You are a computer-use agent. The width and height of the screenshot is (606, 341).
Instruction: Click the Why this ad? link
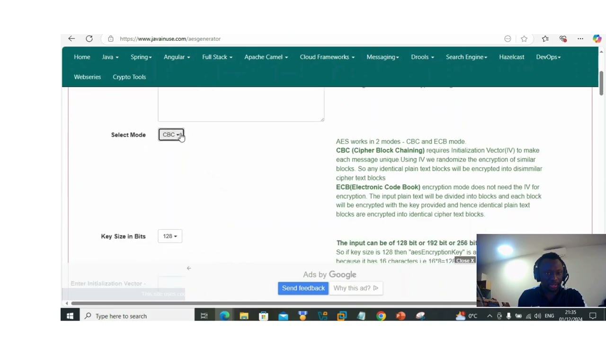[x=356, y=288]
